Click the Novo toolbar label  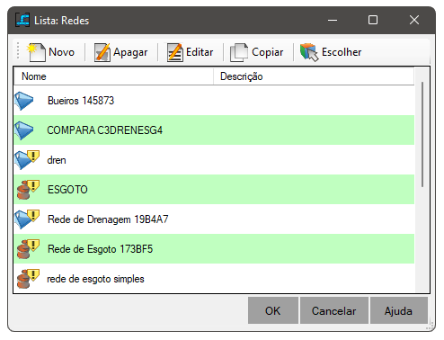click(61, 52)
